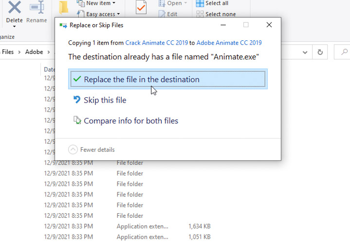The height and width of the screenshot is (243, 350).
Task: Select the 1,051 KB Application extension row
Action: click(127, 237)
